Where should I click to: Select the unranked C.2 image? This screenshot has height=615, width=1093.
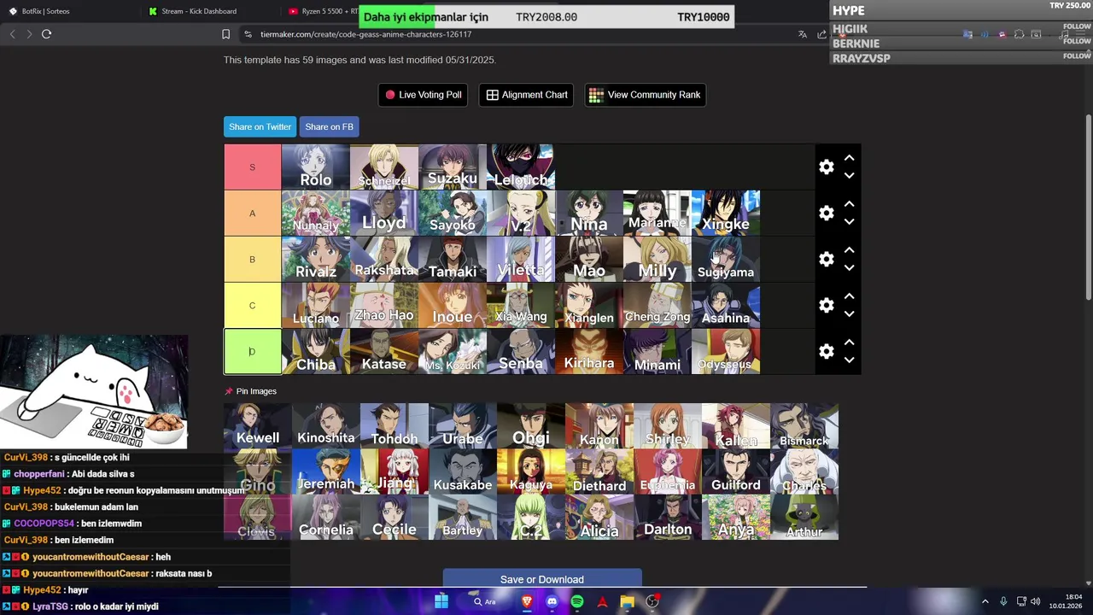tap(531, 518)
